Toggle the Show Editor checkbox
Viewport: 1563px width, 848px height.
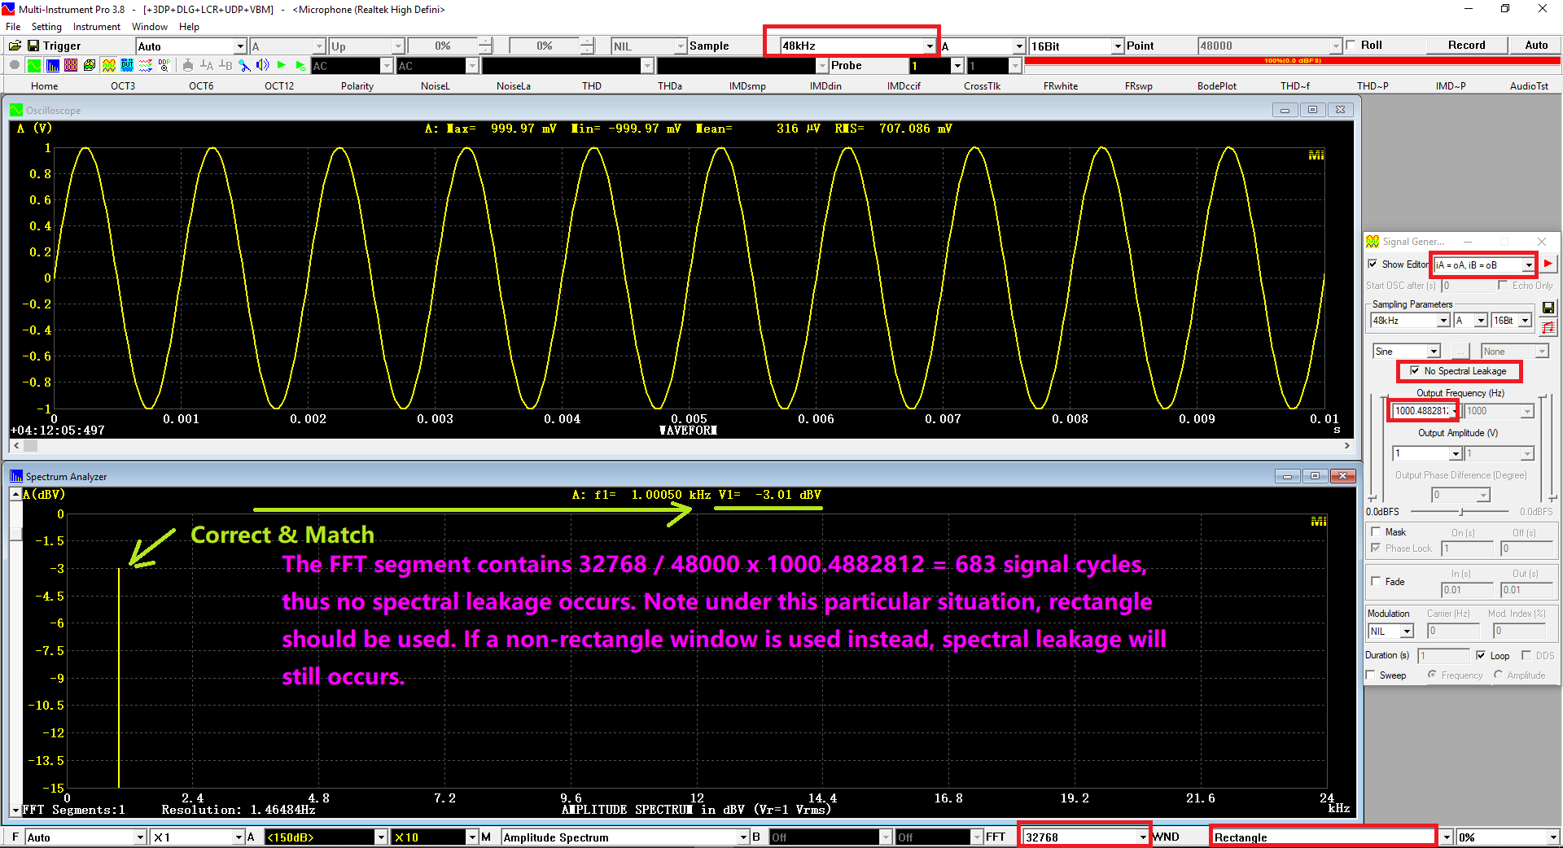1373,264
